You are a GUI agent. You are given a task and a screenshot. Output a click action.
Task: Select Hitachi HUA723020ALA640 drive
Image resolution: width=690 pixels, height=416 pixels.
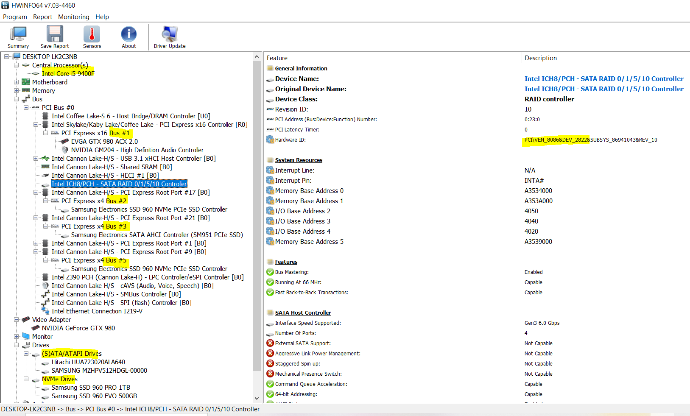coord(88,362)
